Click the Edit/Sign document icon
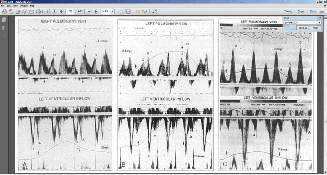This screenshot has width=327, height=175. pyautogui.click(x=18, y=12)
